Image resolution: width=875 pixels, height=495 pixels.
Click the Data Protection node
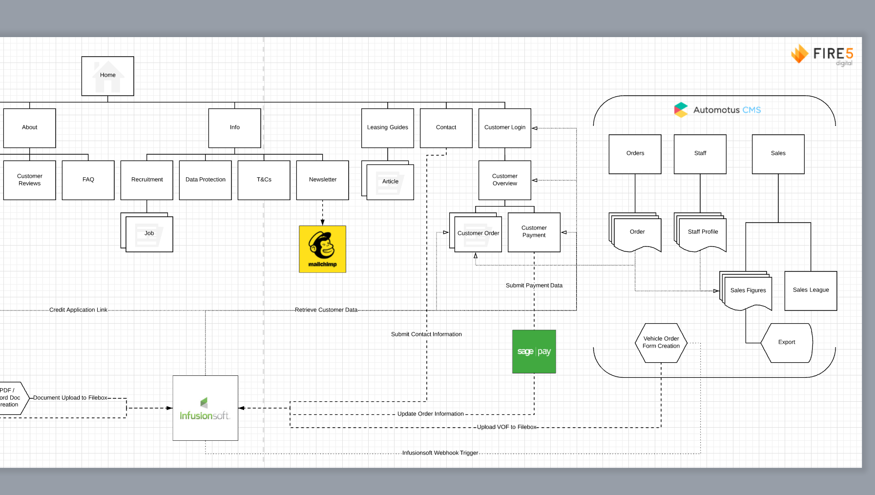coord(205,180)
